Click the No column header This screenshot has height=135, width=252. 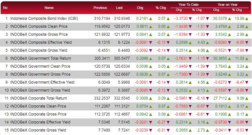[x=5, y=8]
